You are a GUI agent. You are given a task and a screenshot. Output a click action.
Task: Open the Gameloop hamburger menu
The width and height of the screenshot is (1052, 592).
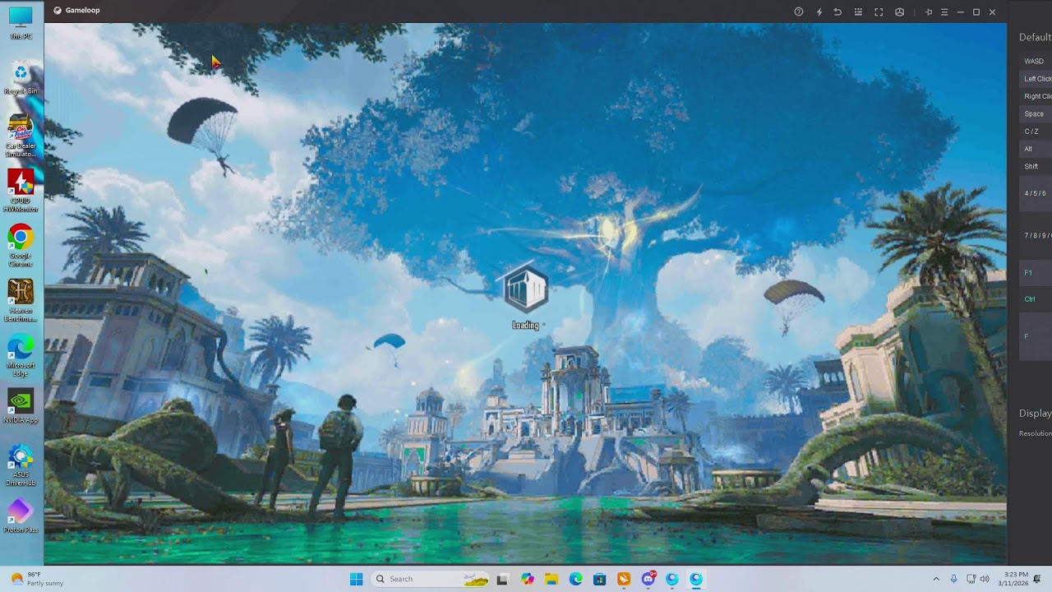[x=944, y=12]
